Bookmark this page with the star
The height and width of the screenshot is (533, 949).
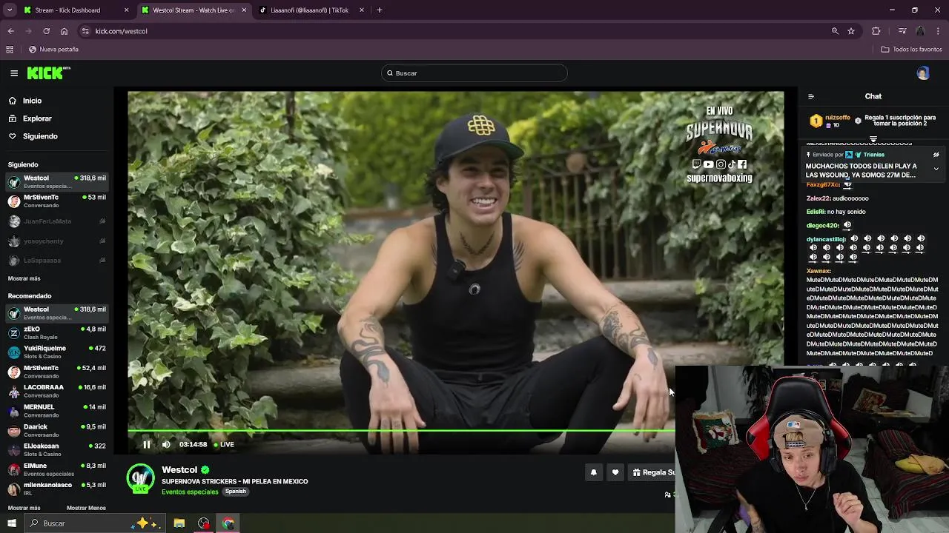coord(851,31)
